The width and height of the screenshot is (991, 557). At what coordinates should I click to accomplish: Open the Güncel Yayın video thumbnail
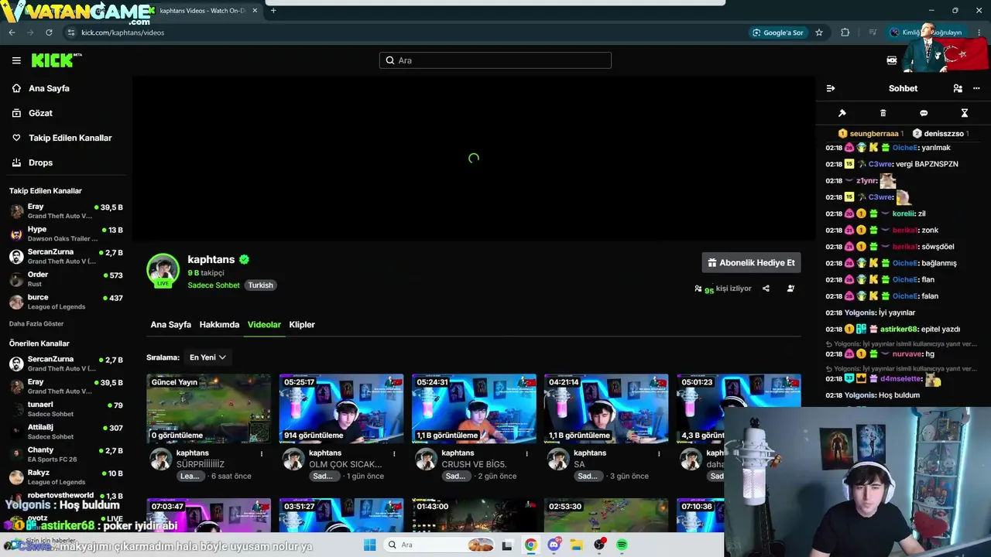pyautogui.click(x=209, y=408)
